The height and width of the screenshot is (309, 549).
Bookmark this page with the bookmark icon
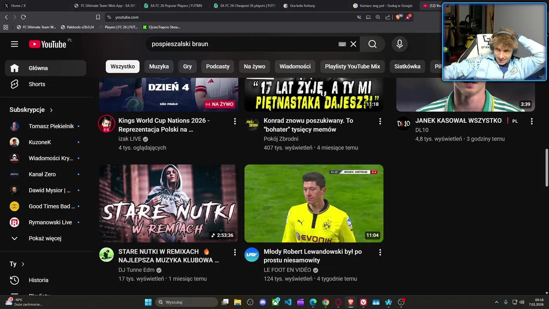coord(98,17)
